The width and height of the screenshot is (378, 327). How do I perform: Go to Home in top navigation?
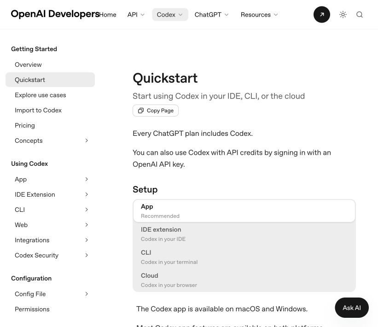pos(108,15)
